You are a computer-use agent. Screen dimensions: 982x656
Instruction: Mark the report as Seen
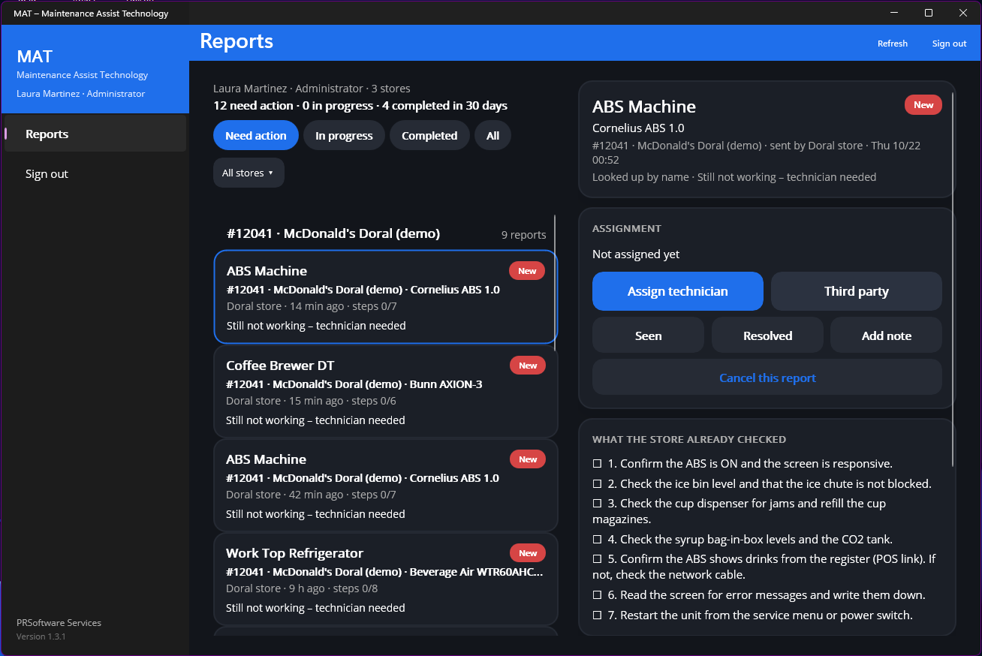tap(648, 336)
